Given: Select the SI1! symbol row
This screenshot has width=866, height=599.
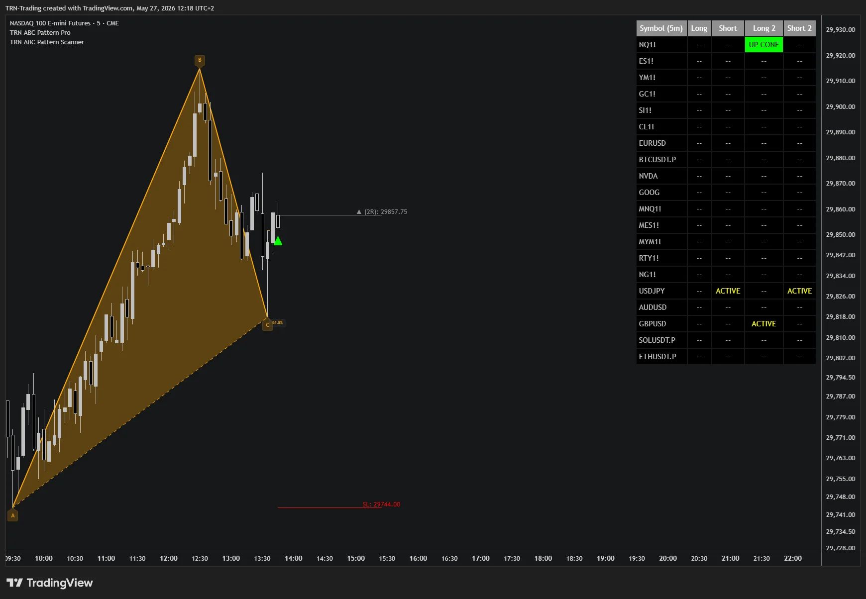Looking at the screenshot, I should coord(726,110).
